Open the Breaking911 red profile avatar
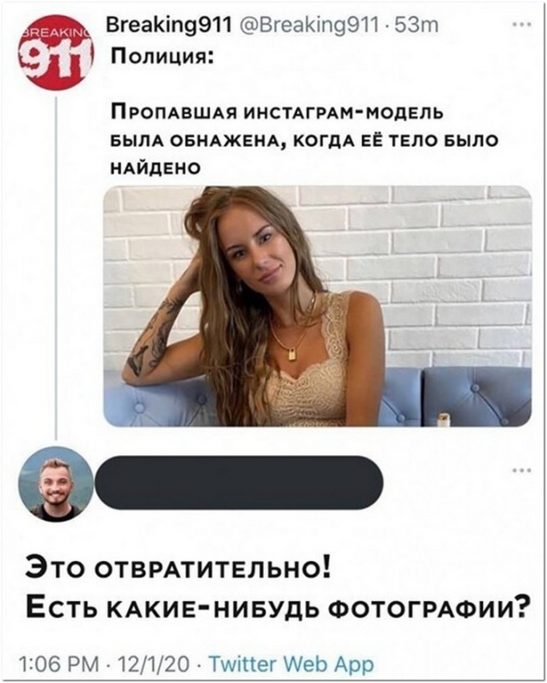547x683 pixels. click(x=55, y=52)
